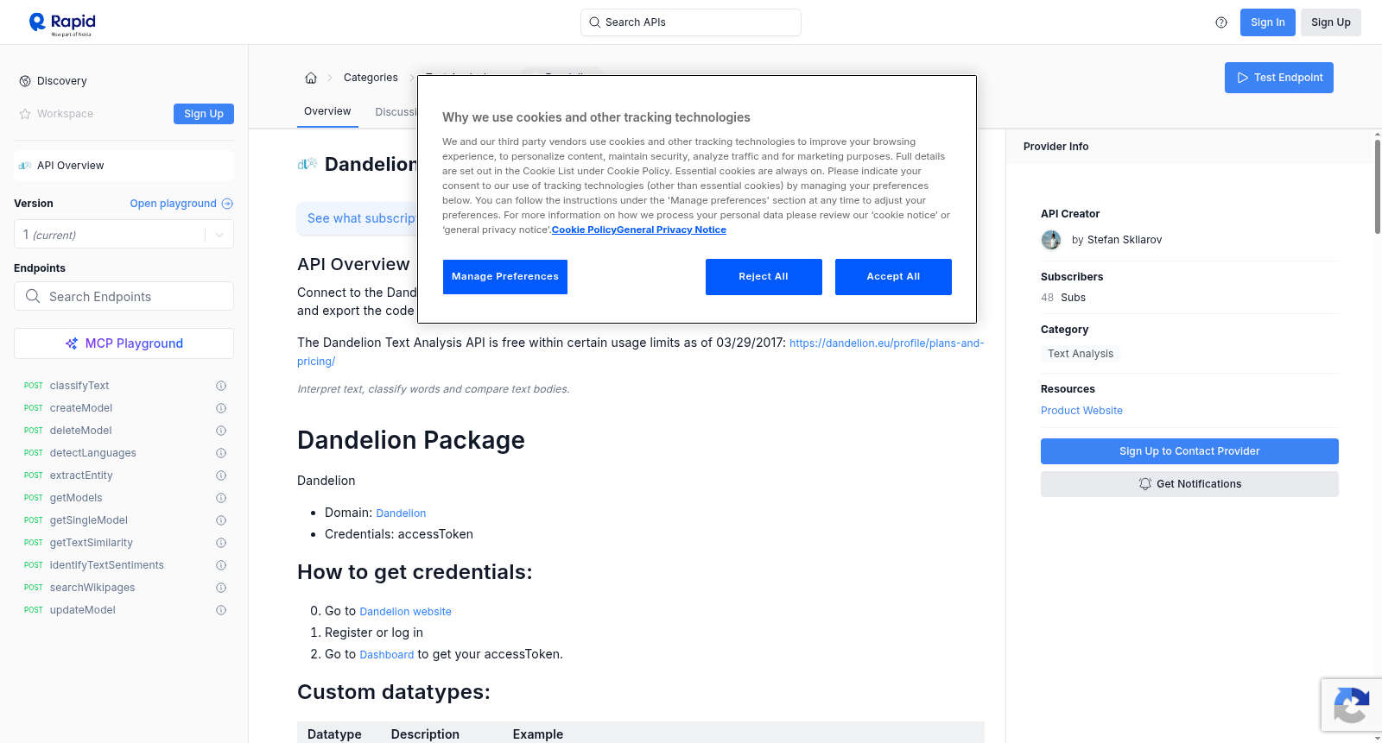Select the getTextSimilarity endpoint
Screen dimensions: 1382x743
pyautogui.click(x=91, y=543)
